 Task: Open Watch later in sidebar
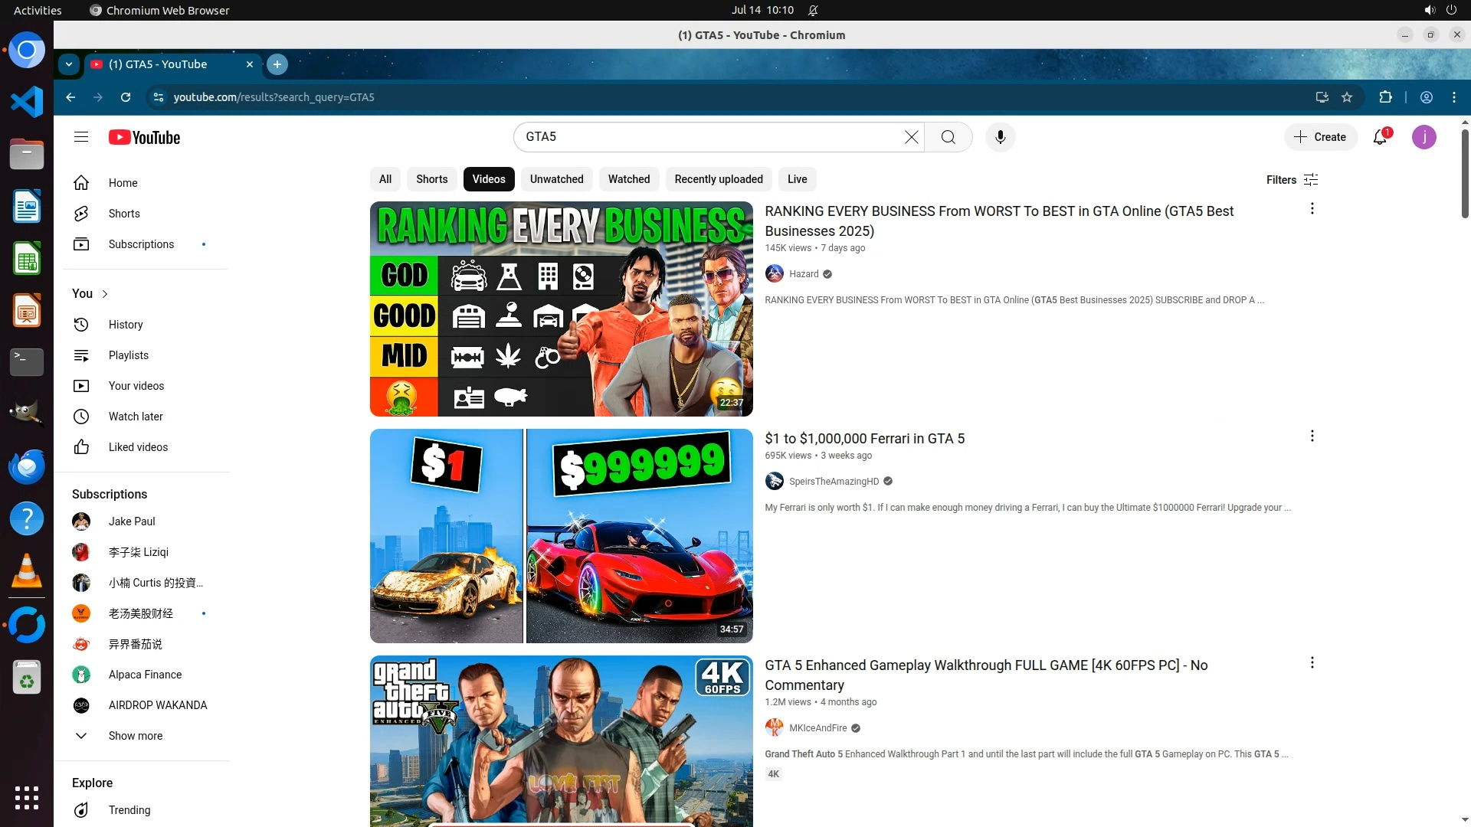pos(136,417)
